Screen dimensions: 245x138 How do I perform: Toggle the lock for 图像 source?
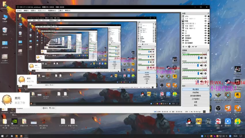pyautogui.click(x=209, y=21)
